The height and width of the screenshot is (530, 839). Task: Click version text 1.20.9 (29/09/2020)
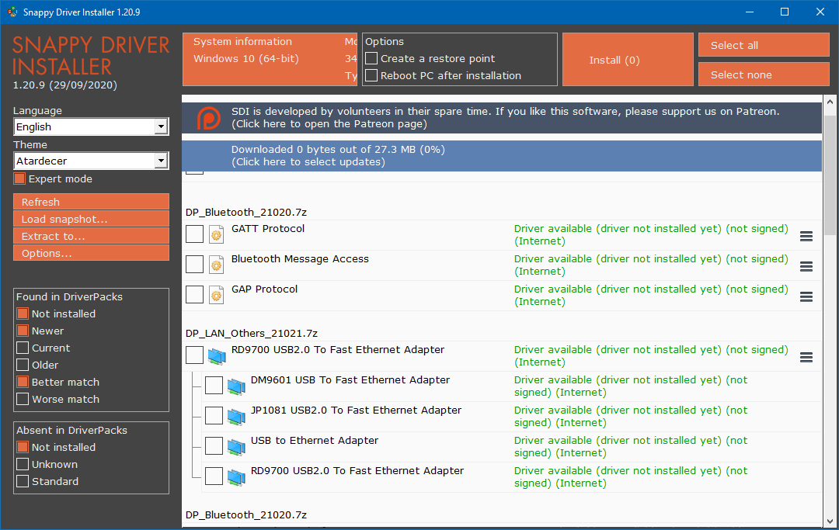[x=64, y=85]
